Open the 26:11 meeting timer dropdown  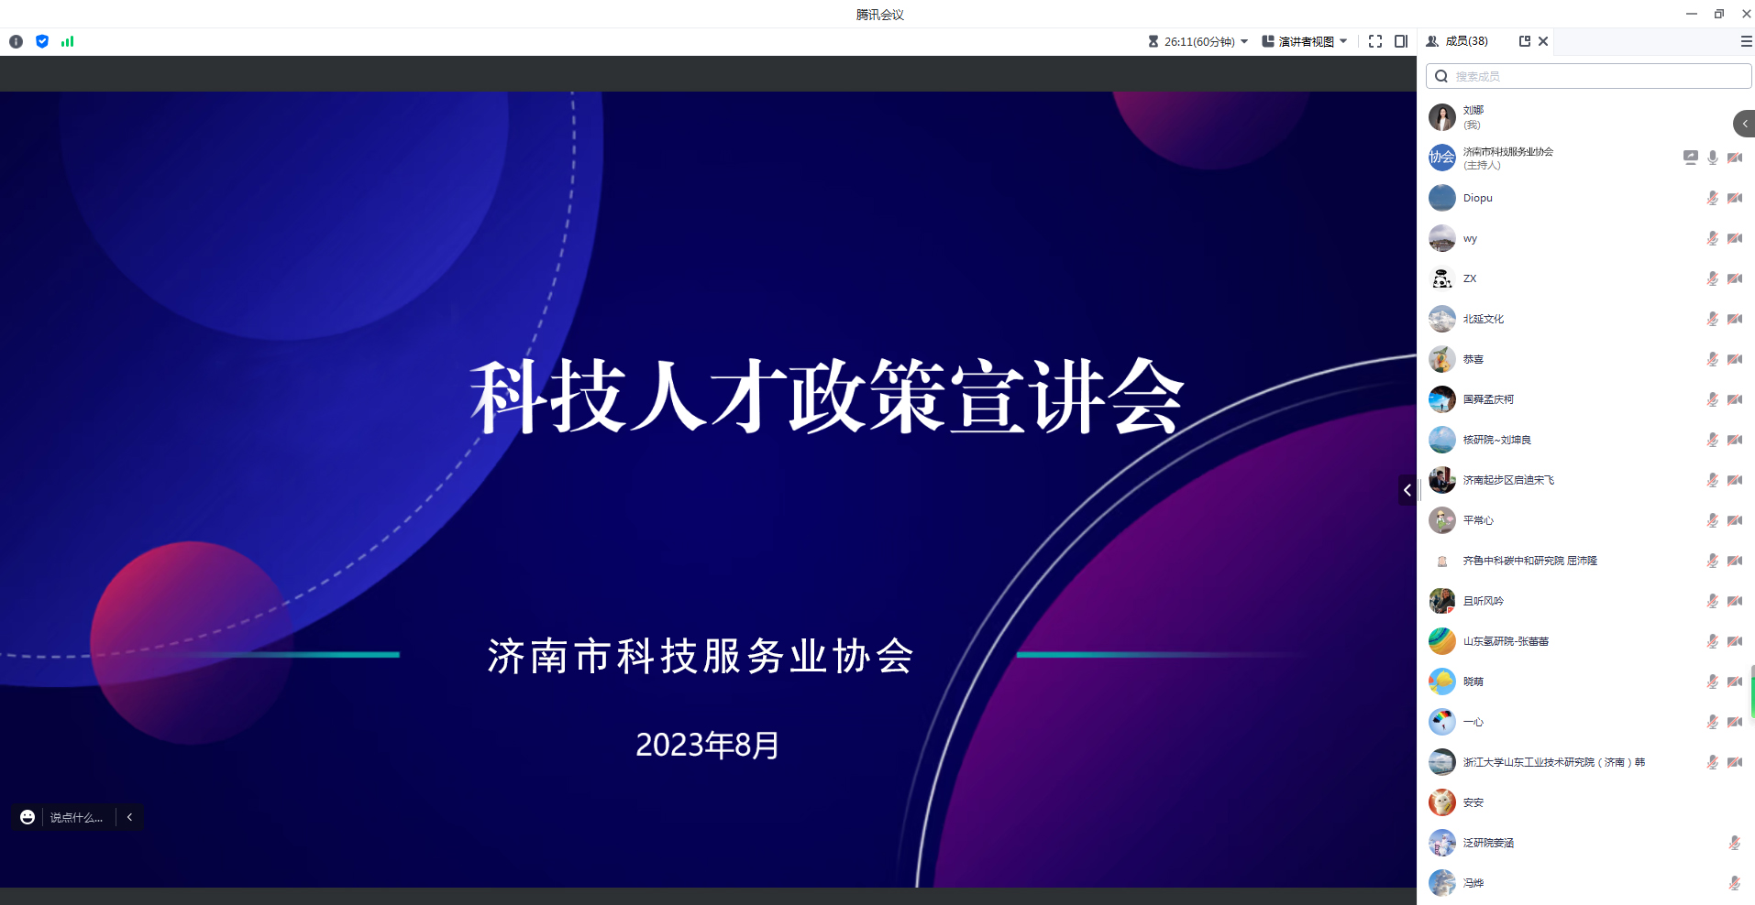click(1198, 41)
